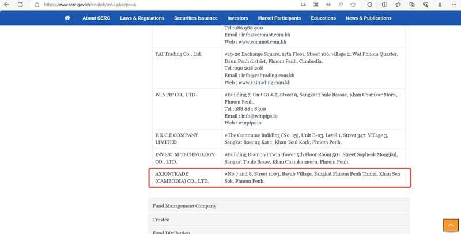The image size is (461, 234).
Task: Open the profile avatar icon
Action: pos(440,5)
